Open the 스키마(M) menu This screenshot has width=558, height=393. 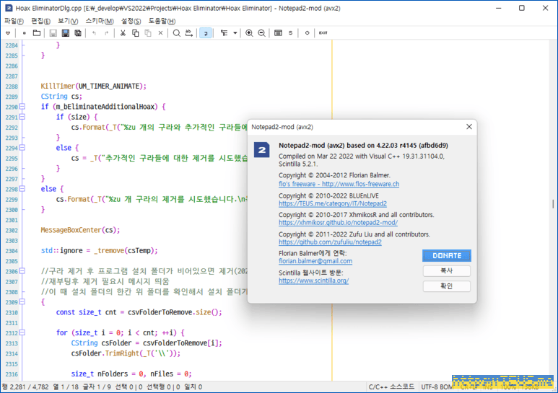(x=100, y=21)
